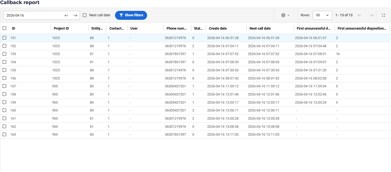Enable the Next call date checkbox
The width and height of the screenshot is (391, 172).
(85, 15)
